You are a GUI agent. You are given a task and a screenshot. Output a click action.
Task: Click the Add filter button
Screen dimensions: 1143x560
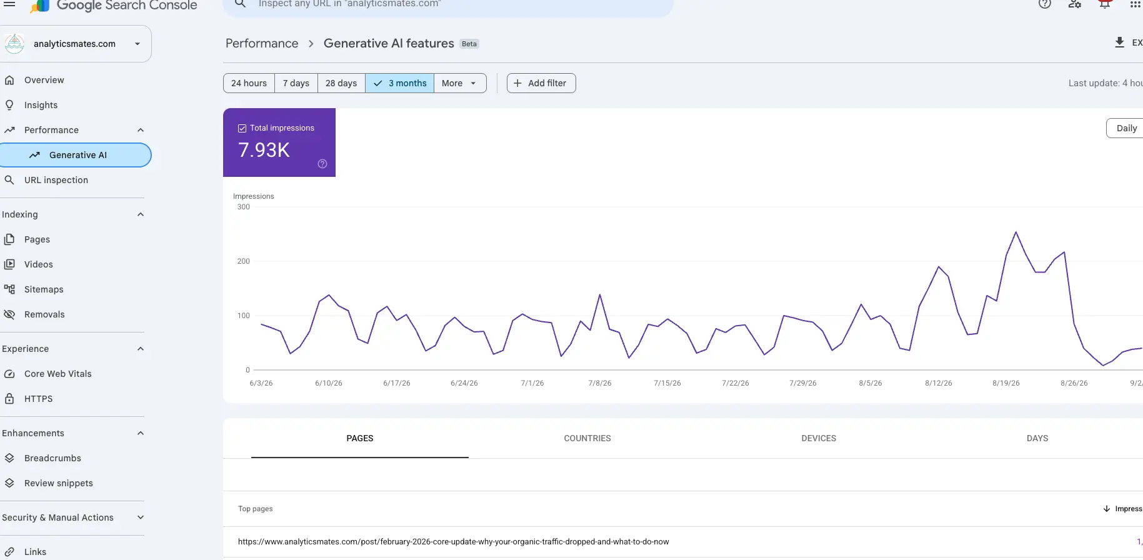tap(541, 83)
